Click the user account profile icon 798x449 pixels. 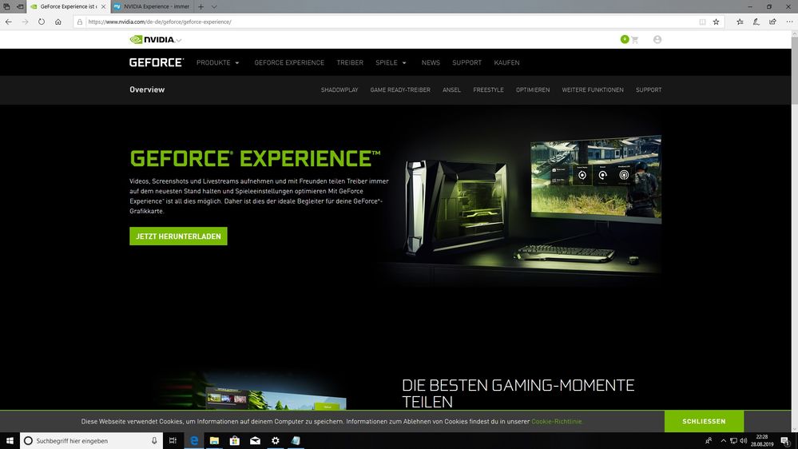point(657,39)
